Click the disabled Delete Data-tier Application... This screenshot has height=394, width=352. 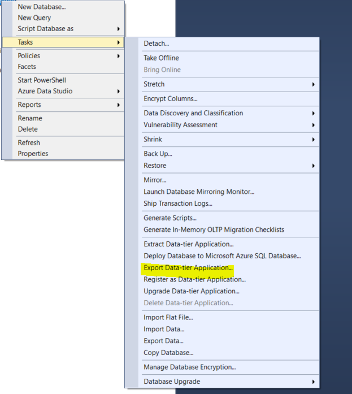point(222,303)
